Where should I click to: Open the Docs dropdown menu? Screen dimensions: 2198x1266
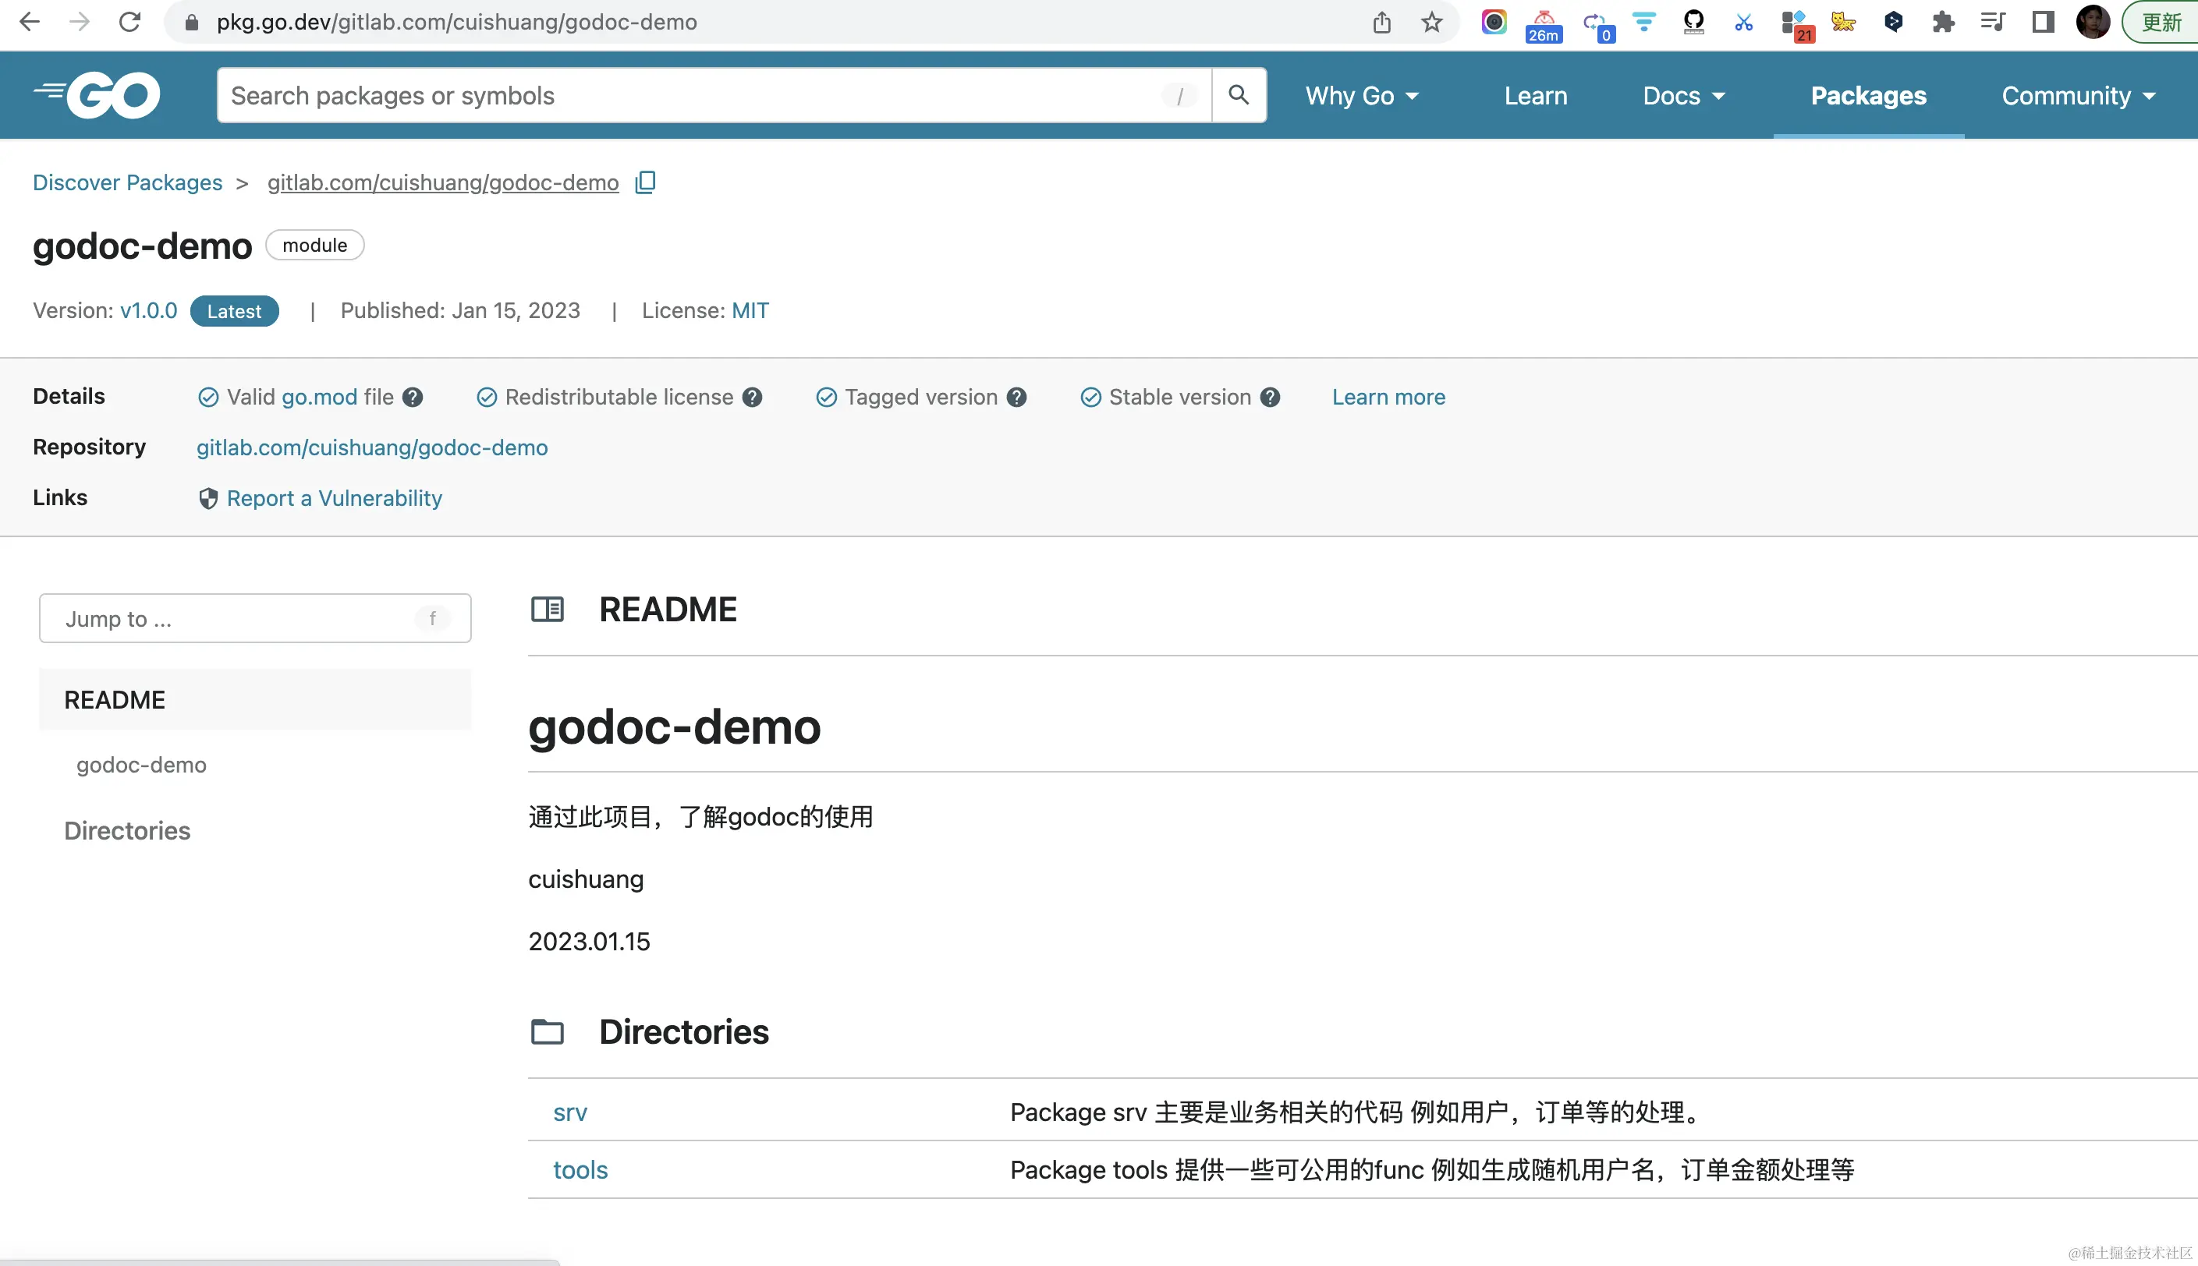click(x=1683, y=96)
